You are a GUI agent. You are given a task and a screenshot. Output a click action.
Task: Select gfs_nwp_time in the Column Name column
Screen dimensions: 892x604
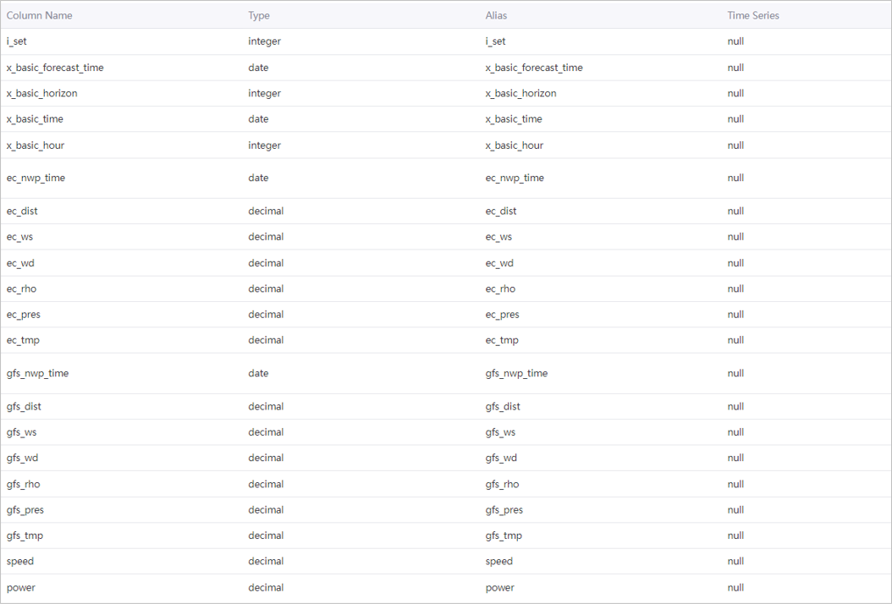click(37, 373)
